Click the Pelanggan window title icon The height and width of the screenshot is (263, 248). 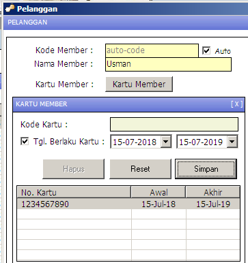point(10,9)
